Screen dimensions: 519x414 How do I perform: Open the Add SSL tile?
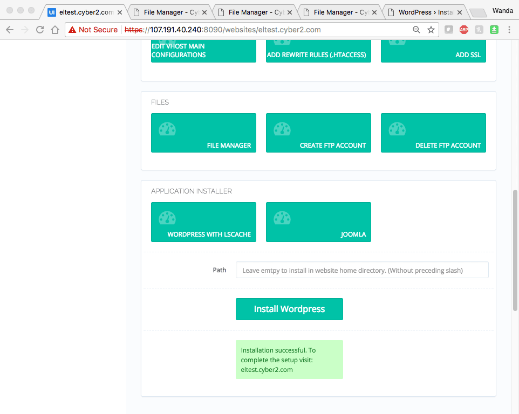pos(433,51)
